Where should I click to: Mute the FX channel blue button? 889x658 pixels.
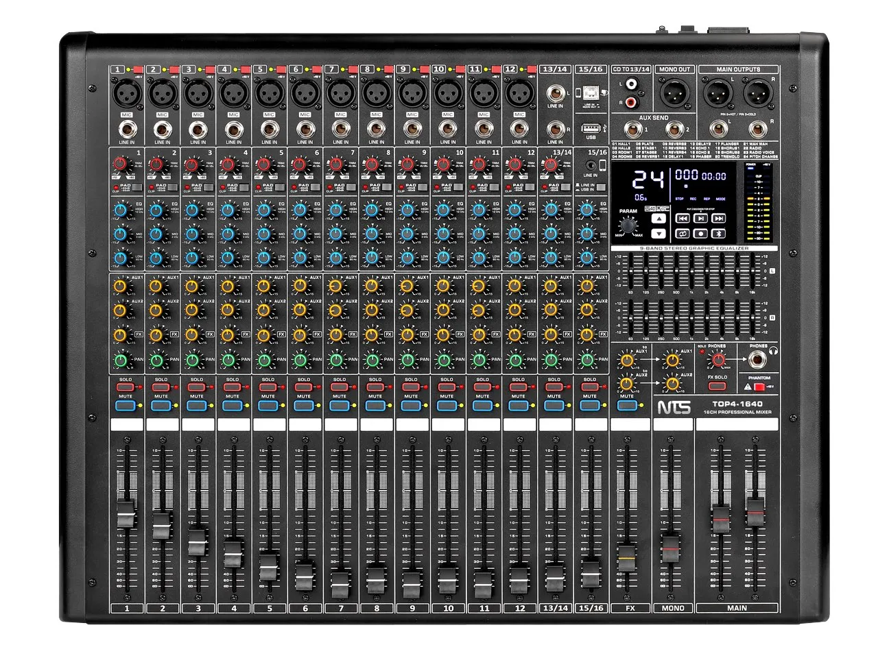pos(626,406)
